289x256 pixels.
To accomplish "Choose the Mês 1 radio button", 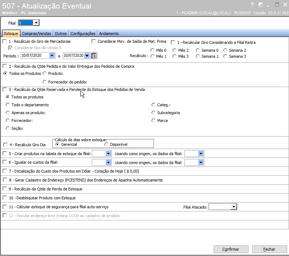I will click(x=153, y=56).
